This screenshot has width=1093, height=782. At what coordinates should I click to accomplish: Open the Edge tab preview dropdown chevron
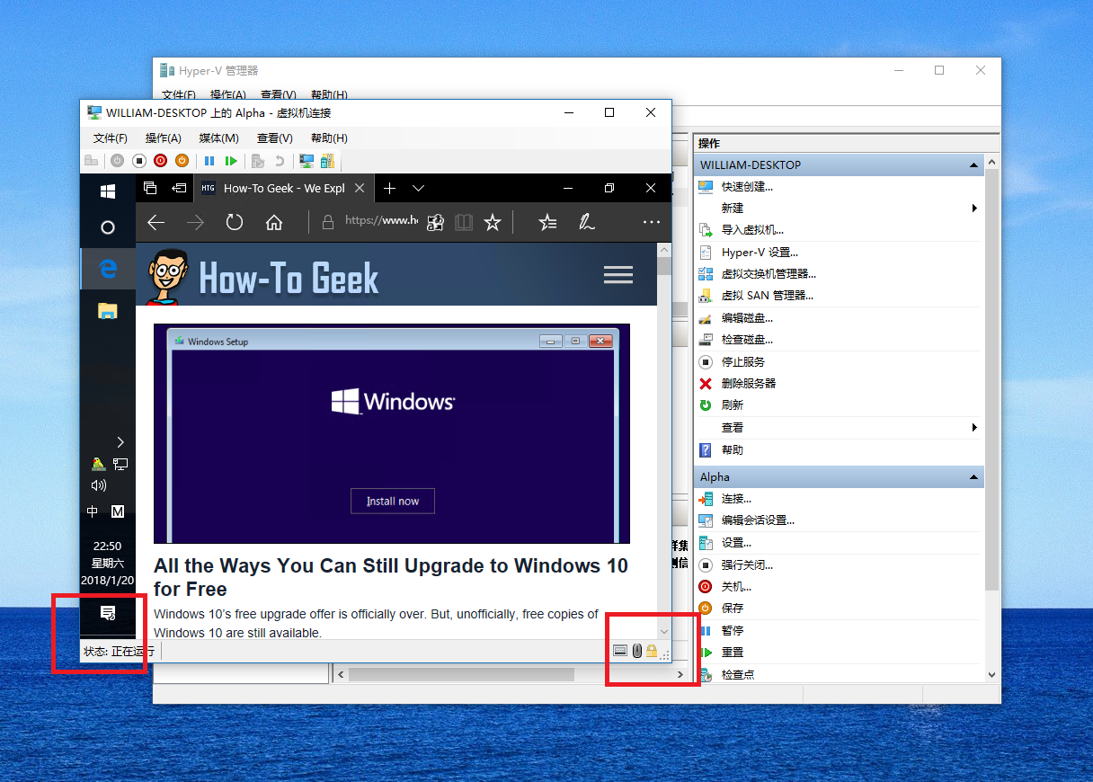[418, 188]
